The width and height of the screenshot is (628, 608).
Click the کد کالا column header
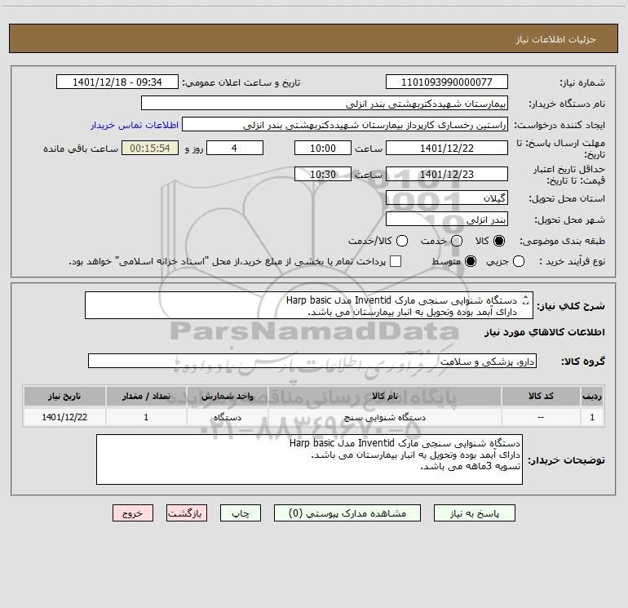click(x=541, y=396)
